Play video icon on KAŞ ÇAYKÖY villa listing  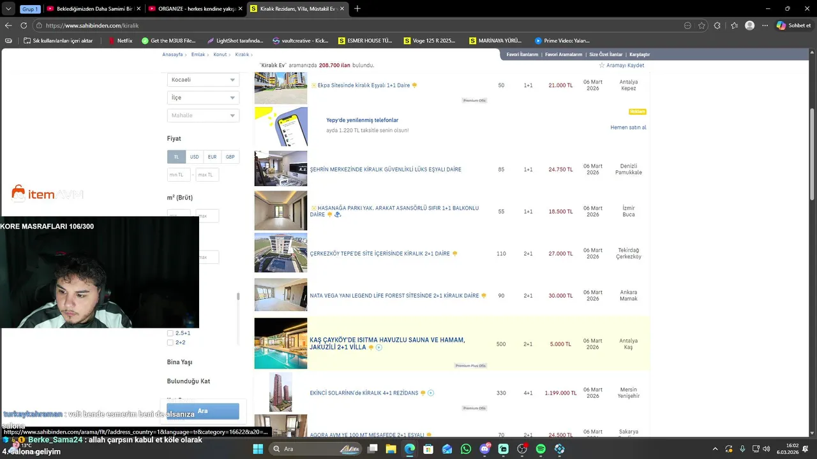pos(379,347)
